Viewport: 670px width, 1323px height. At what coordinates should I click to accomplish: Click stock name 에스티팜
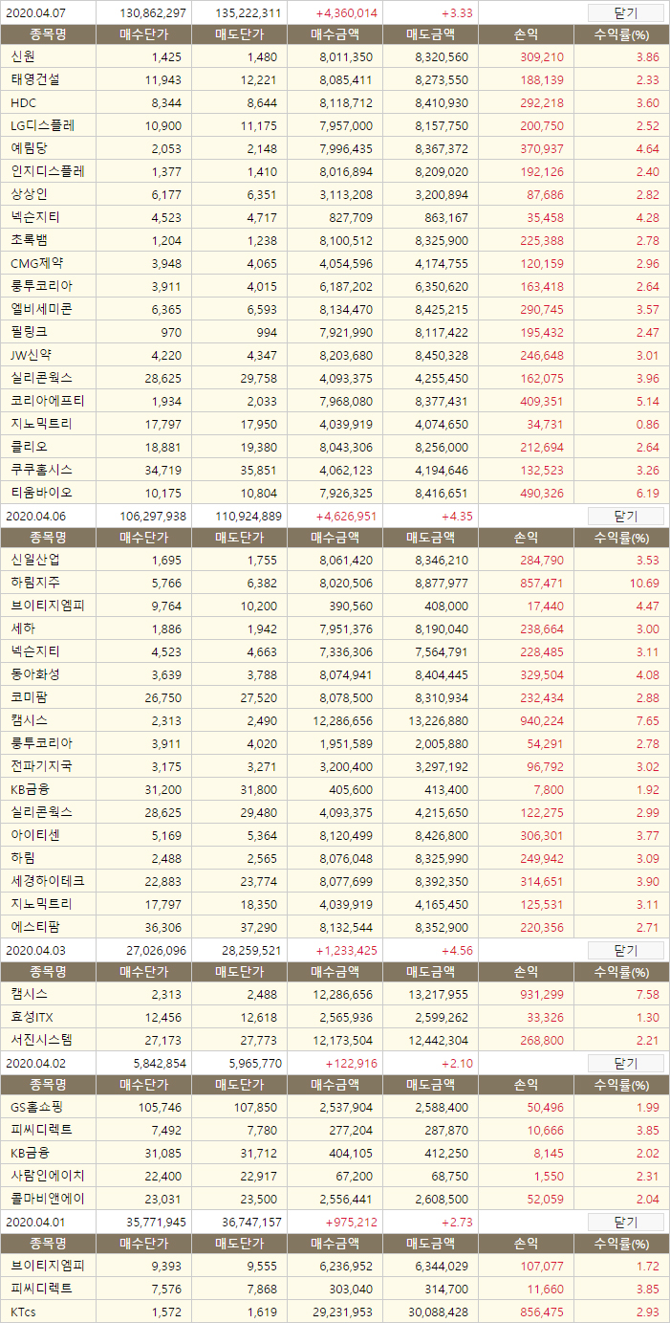click(x=34, y=927)
